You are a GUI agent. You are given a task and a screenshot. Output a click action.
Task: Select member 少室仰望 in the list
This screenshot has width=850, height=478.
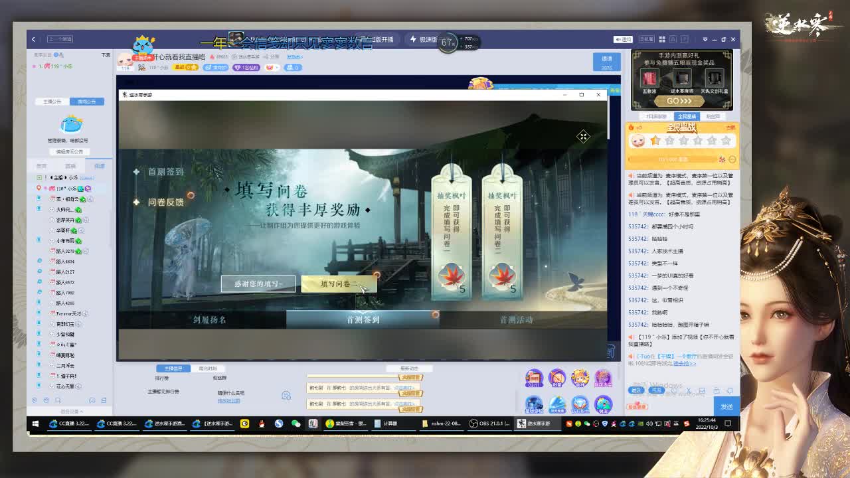coord(65,335)
